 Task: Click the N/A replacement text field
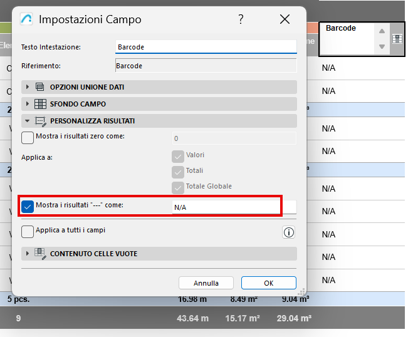coord(226,207)
